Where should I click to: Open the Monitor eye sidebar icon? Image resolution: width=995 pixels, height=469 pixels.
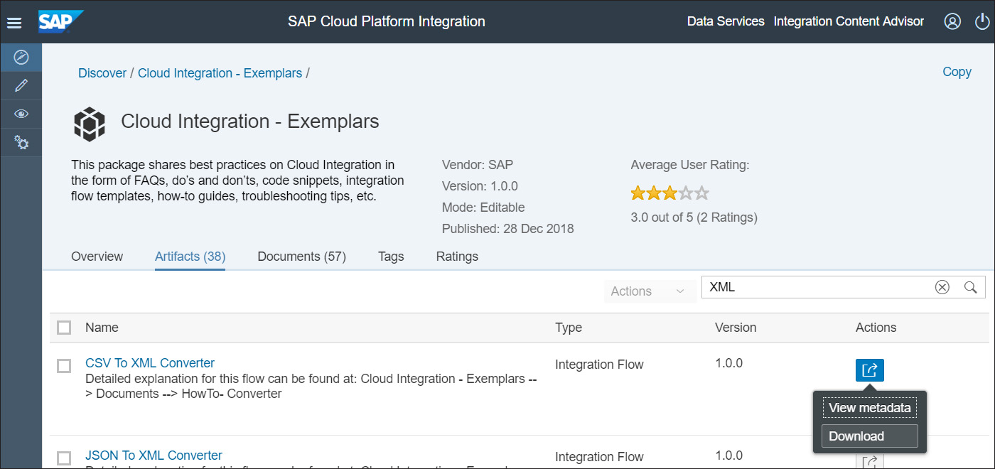pyautogui.click(x=21, y=114)
